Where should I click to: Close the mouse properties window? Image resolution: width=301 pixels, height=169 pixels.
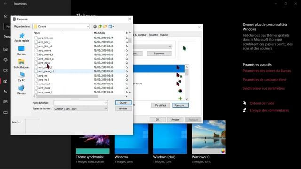199,27
